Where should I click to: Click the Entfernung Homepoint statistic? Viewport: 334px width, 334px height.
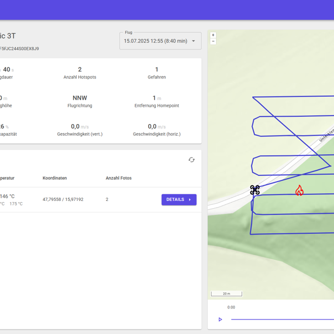click(x=156, y=101)
